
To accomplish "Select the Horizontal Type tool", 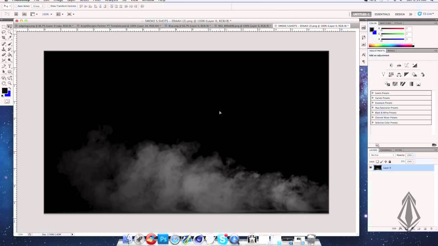I will click(x=10, y=66).
